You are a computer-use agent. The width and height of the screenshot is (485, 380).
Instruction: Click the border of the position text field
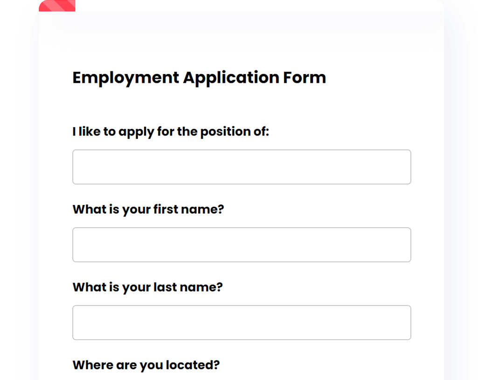[241, 150]
